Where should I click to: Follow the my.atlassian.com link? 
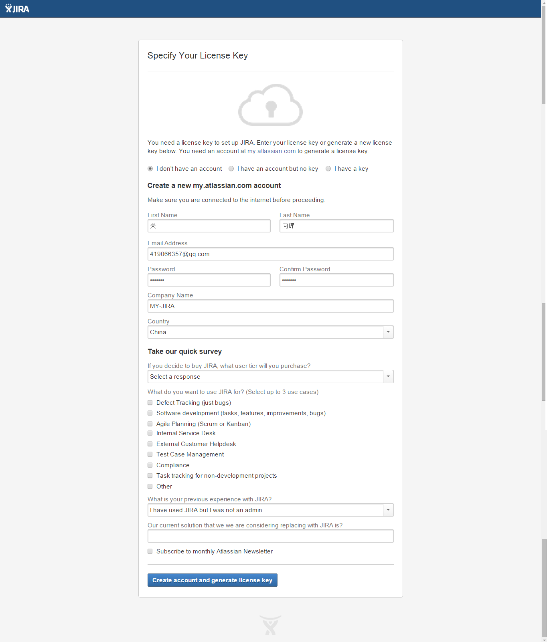[x=271, y=151]
